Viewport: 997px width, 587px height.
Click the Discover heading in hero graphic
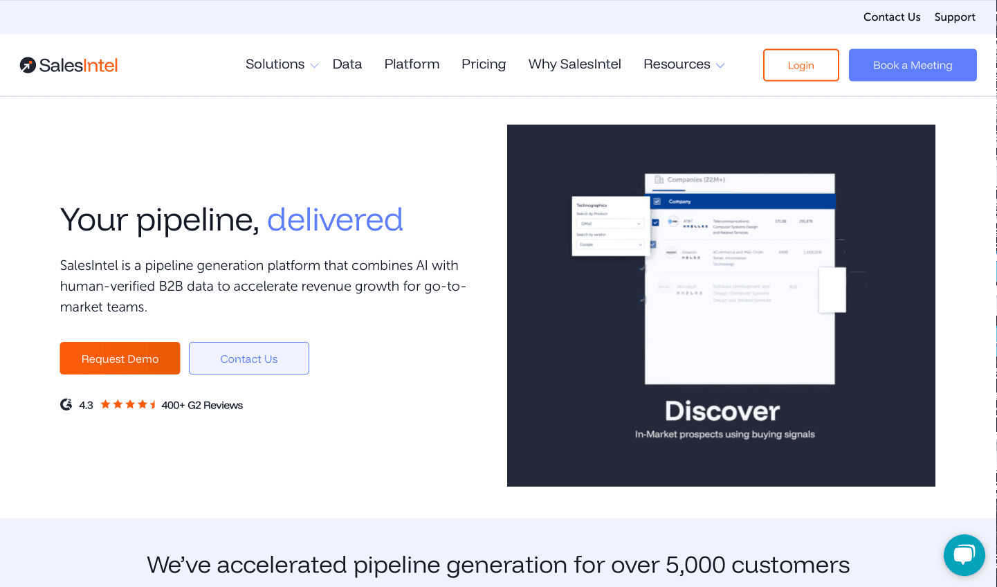point(722,411)
